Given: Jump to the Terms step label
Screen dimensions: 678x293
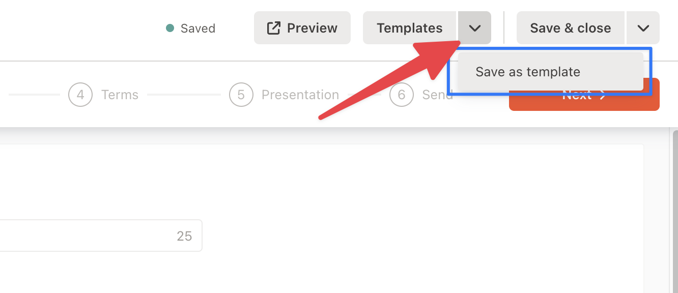Looking at the screenshot, I should (120, 95).
